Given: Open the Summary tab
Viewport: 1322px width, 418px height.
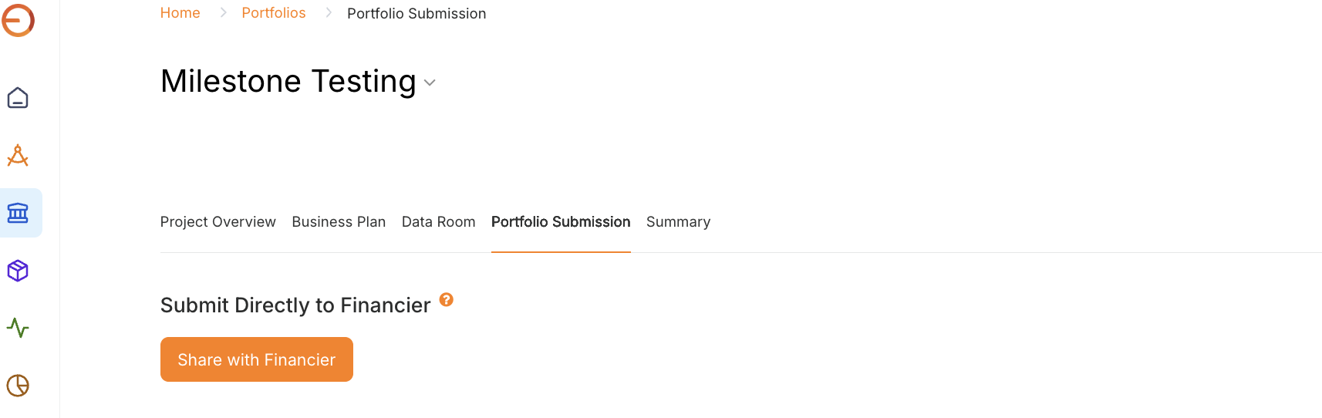Looking at the screenshot, I should pyautogui.click(x=678, y=222).
